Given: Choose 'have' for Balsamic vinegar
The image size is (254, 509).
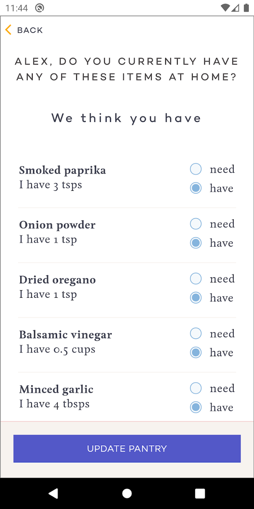Looking at the screenshot, I should click(x=196, y=352).
